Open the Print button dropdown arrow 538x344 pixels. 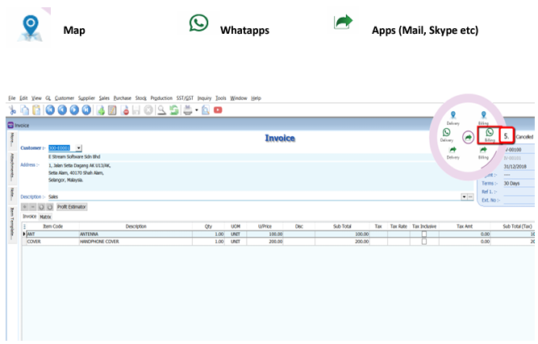(x=196, y=110)
